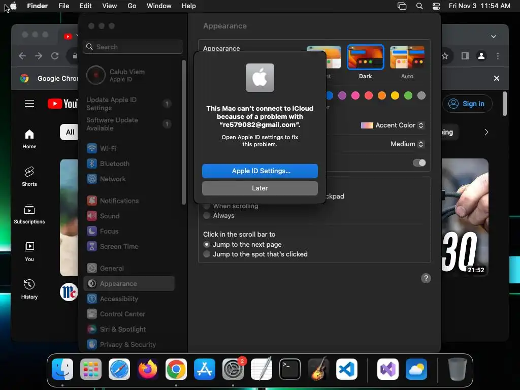Open the Go menu
The height and width of the screenshot is (390, 520).
[x=132, y=6]
